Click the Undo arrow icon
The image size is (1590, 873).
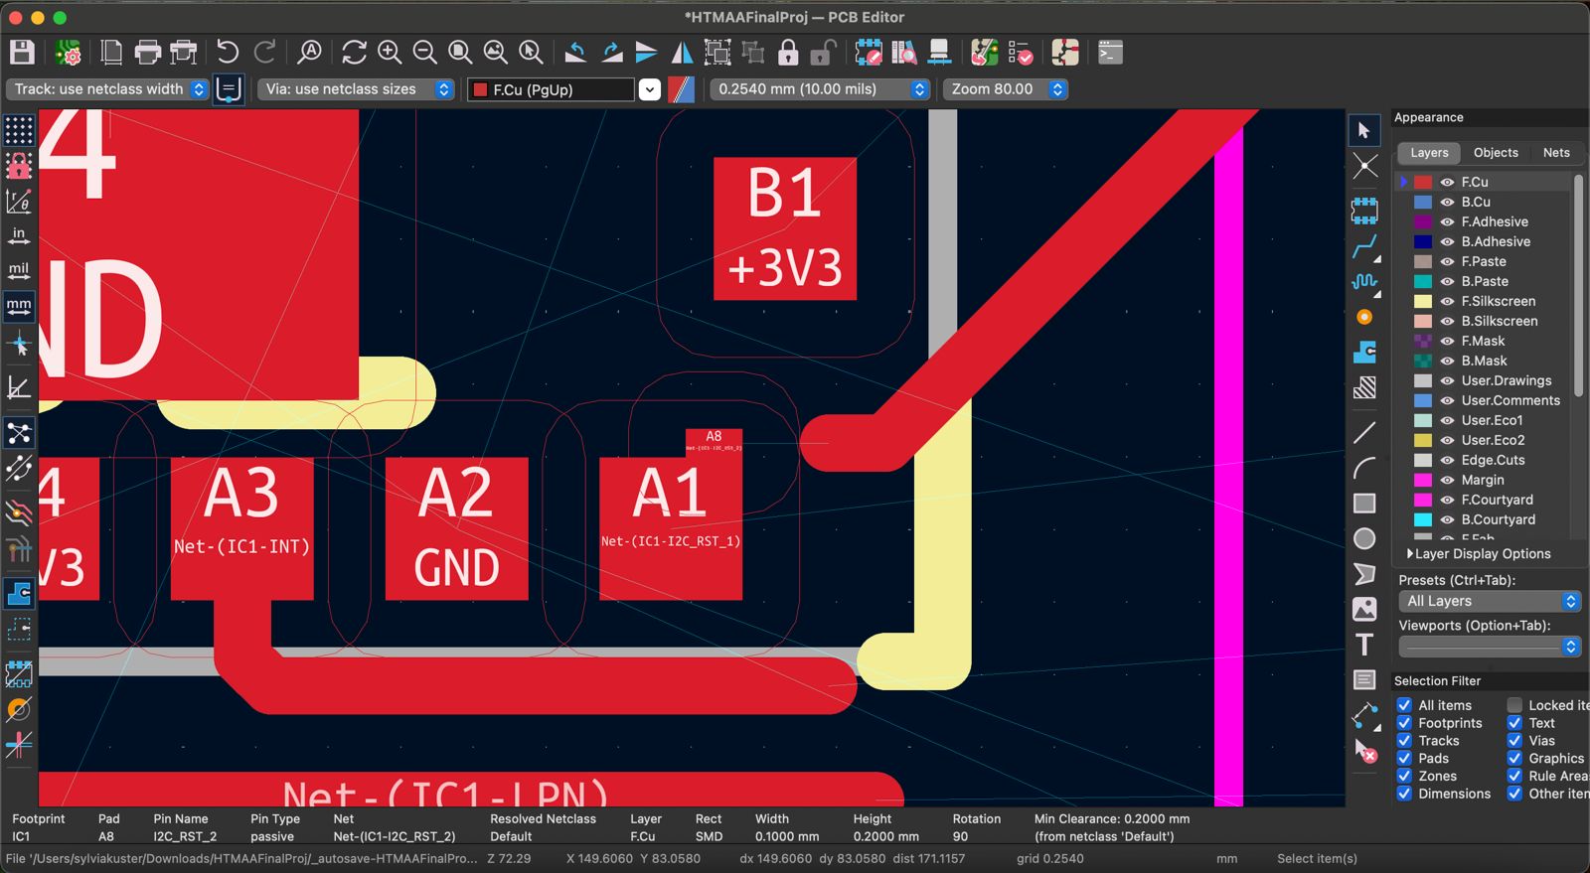[228, 53]
